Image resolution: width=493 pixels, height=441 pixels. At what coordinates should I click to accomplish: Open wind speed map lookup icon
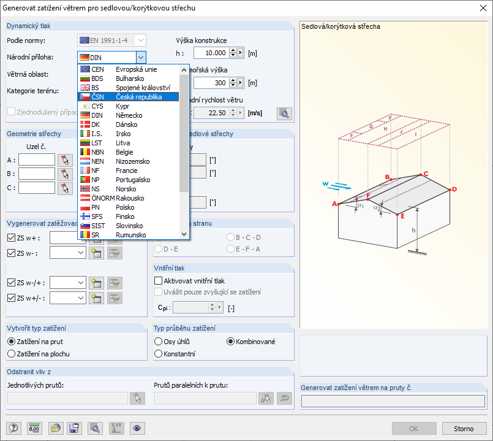tap(284, 113)
